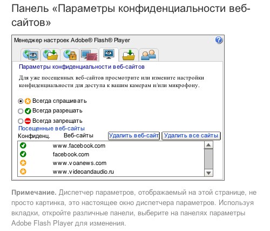Select the www.facebook.com row
270x231 pixels.
click(x=111, y=146)
